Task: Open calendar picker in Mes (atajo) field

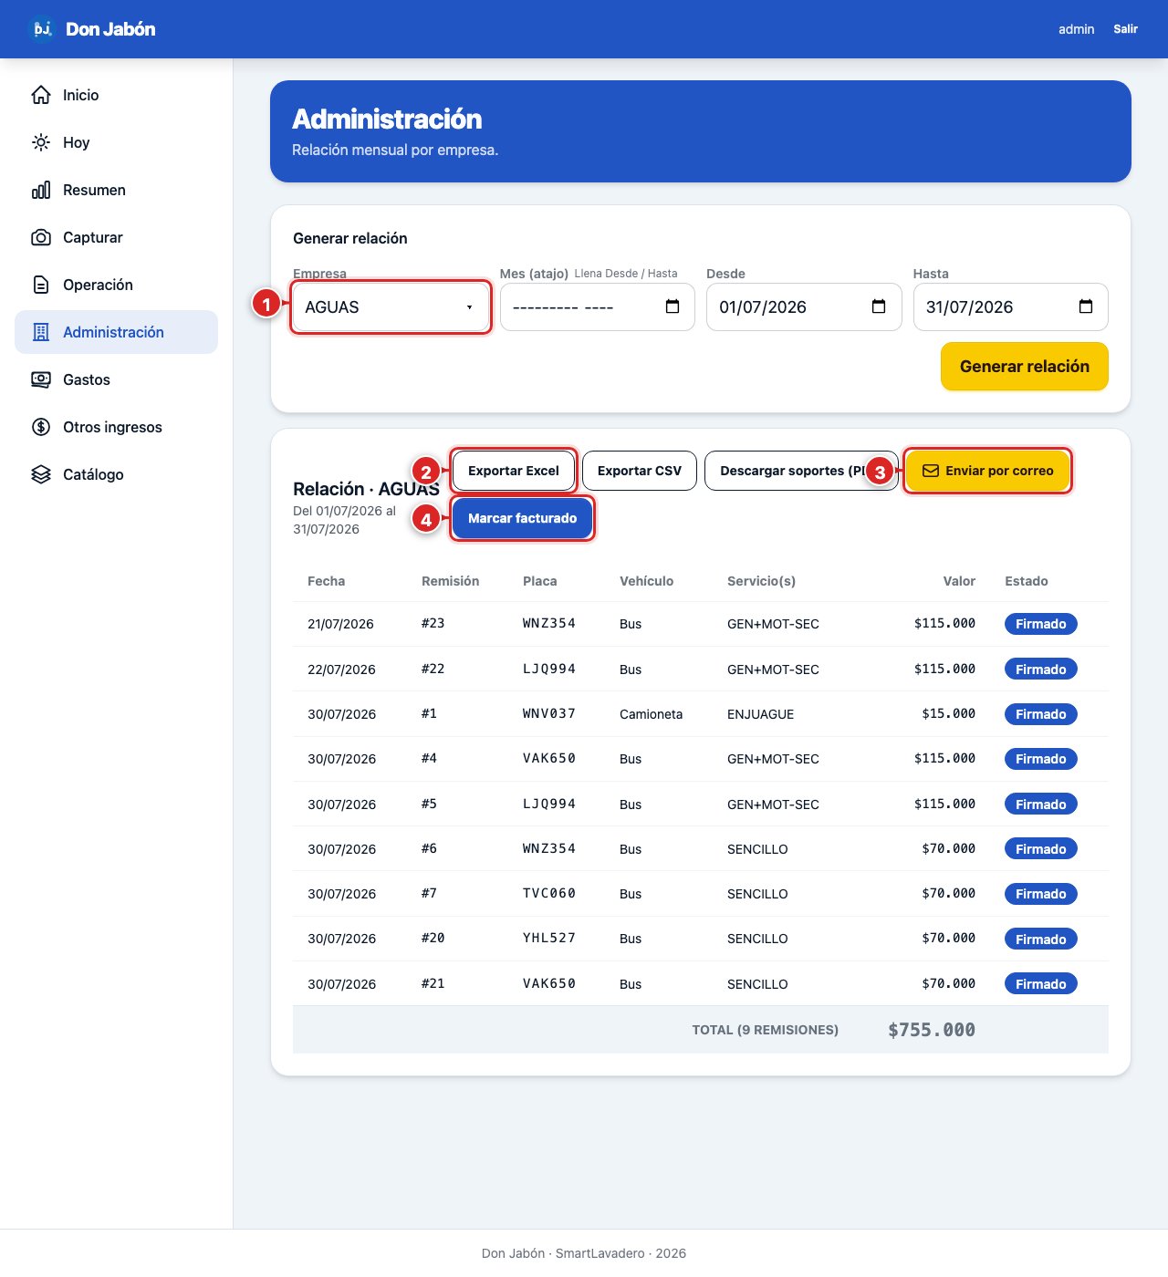Action: [x=673, y=306]
